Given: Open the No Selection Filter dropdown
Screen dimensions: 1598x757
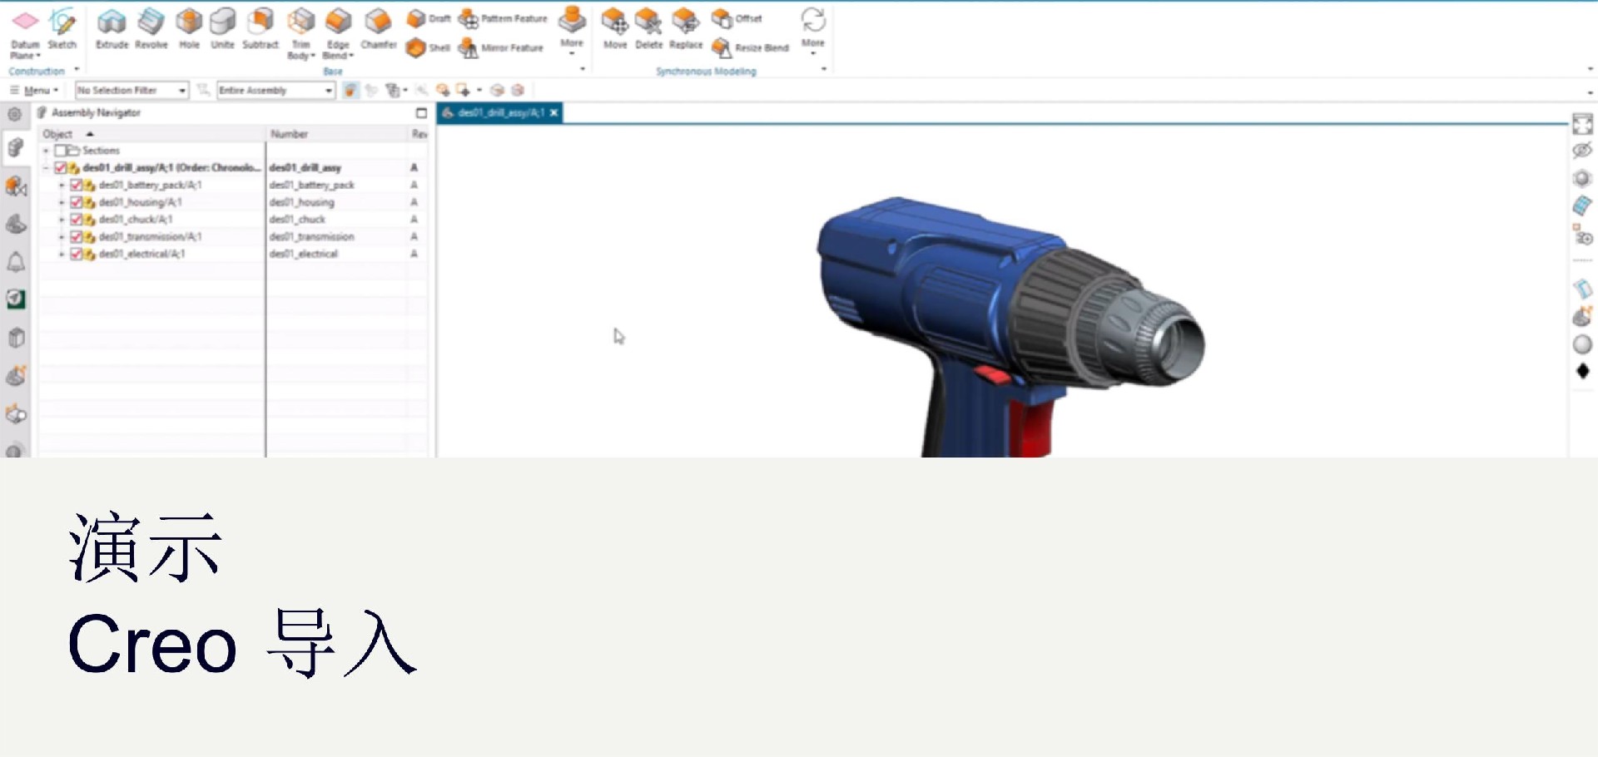Looking at the screenshot, I should point(132,90).
